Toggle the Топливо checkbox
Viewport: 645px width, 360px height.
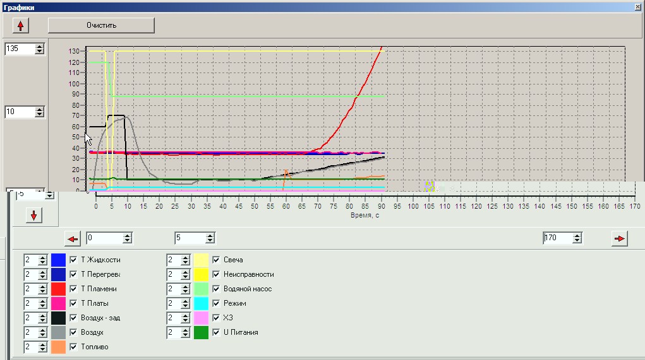tap(73, 347)
